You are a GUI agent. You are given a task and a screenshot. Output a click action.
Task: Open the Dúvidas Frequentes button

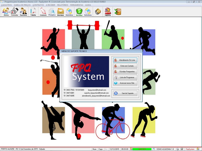click(x=125, y=71)
